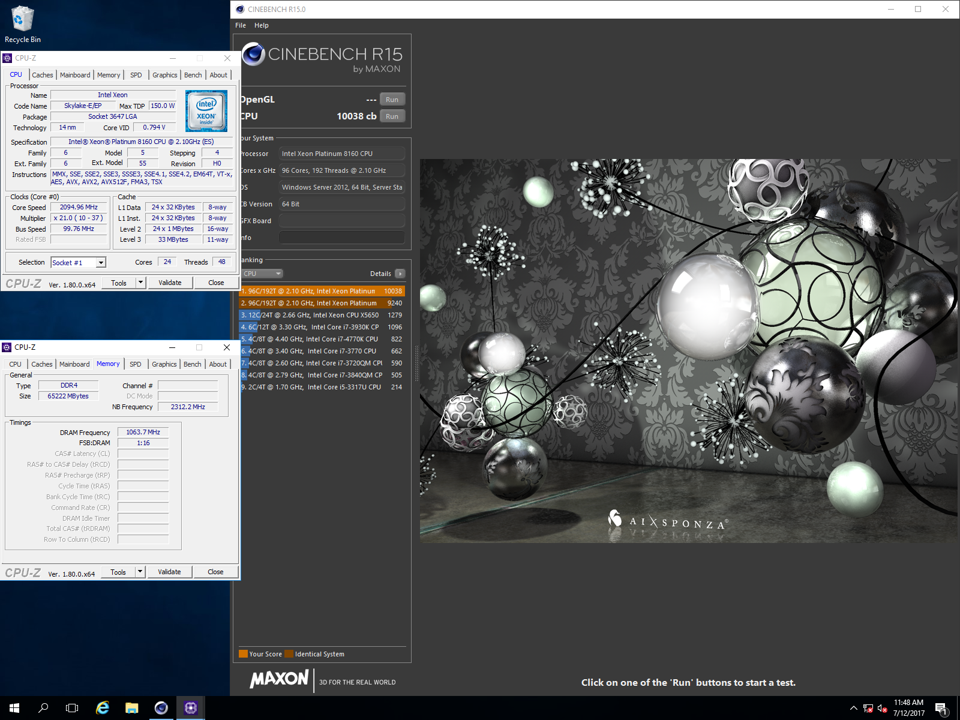Open Bench tab in bottom CPU-Z

193,364
